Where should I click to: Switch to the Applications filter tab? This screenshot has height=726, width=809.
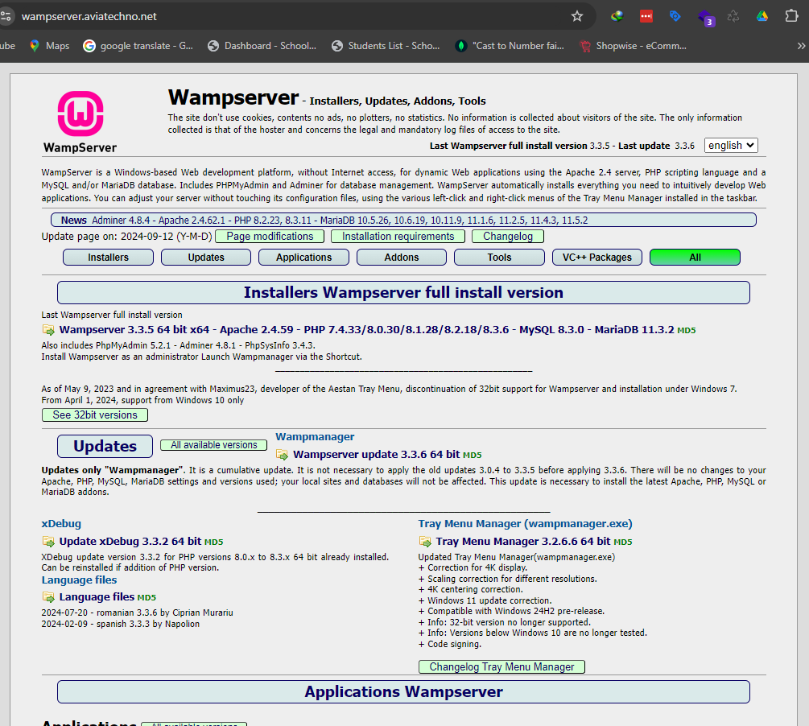[304, 257]
